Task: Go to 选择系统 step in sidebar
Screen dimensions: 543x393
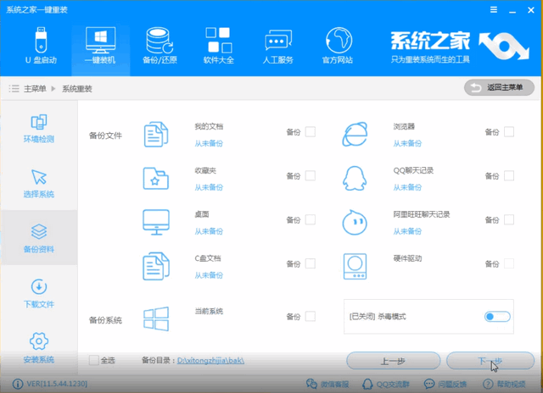Action: coord(39,184)
